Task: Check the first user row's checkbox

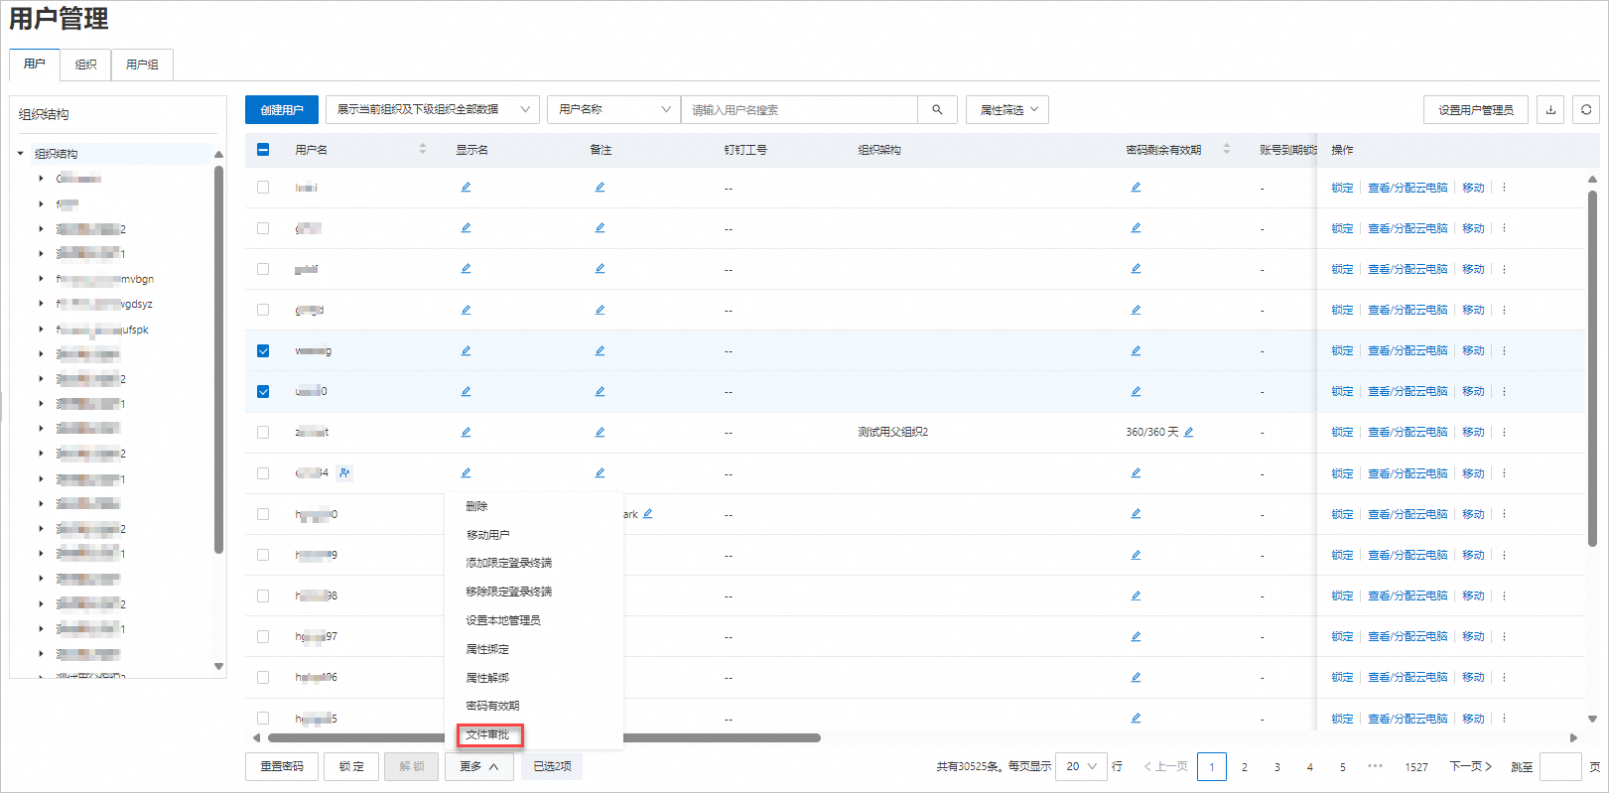Action: tap(263, 187)
